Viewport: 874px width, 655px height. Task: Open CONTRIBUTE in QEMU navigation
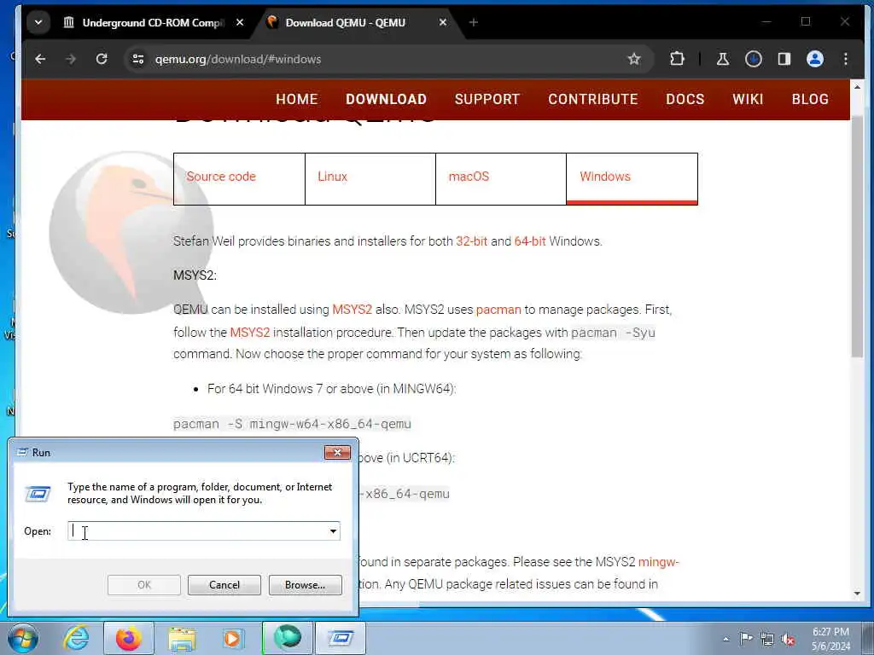coord(592,99)
